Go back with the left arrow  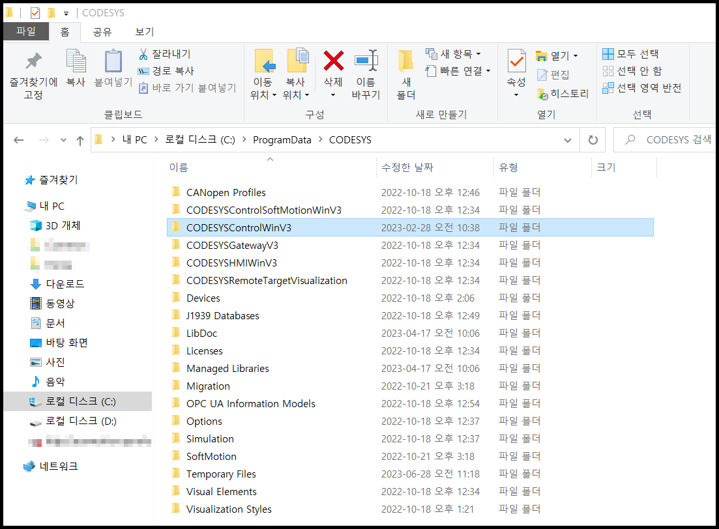(x=19, y=140)
